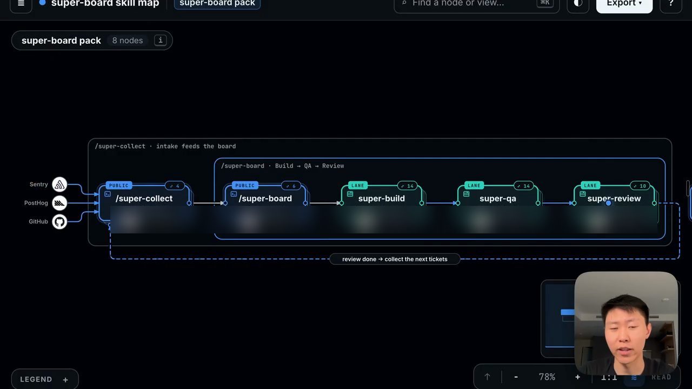This screenshot has height=389, width=692.
Task: Click the lane icon on super-review node
Action: (582, 194)
